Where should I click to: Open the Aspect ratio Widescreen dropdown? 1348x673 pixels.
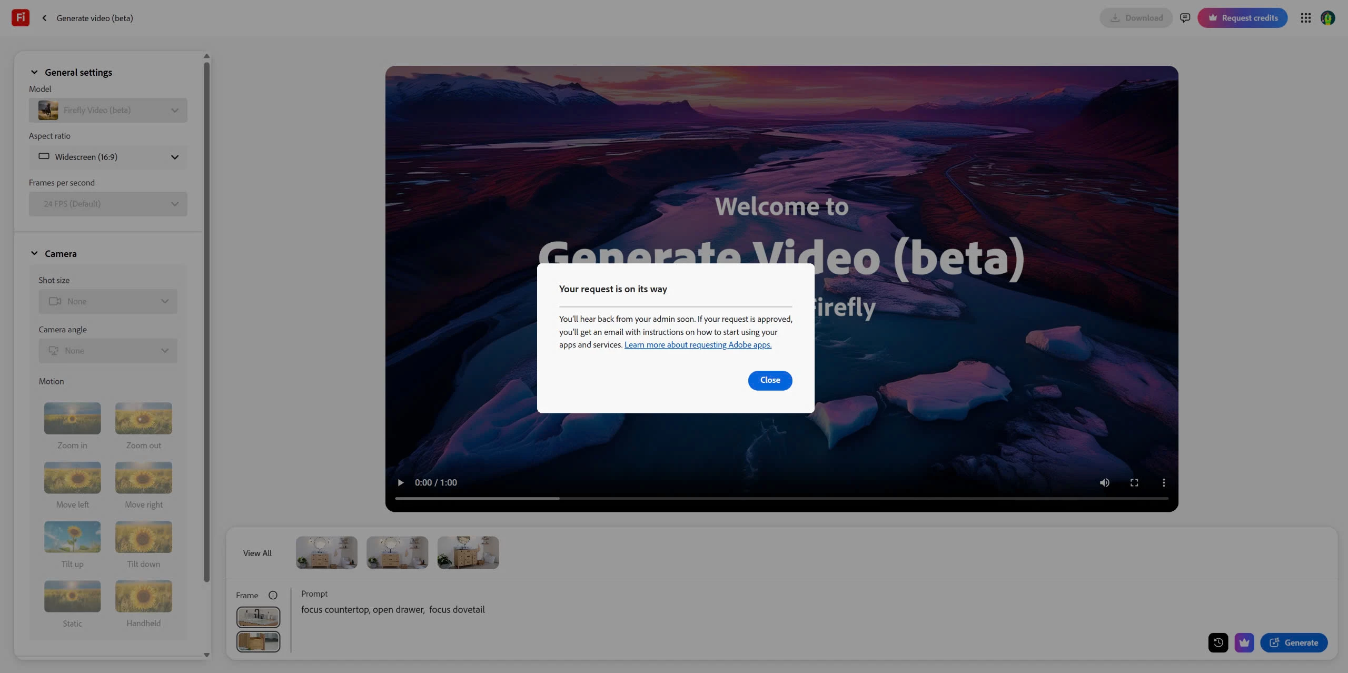coord(108,157)
